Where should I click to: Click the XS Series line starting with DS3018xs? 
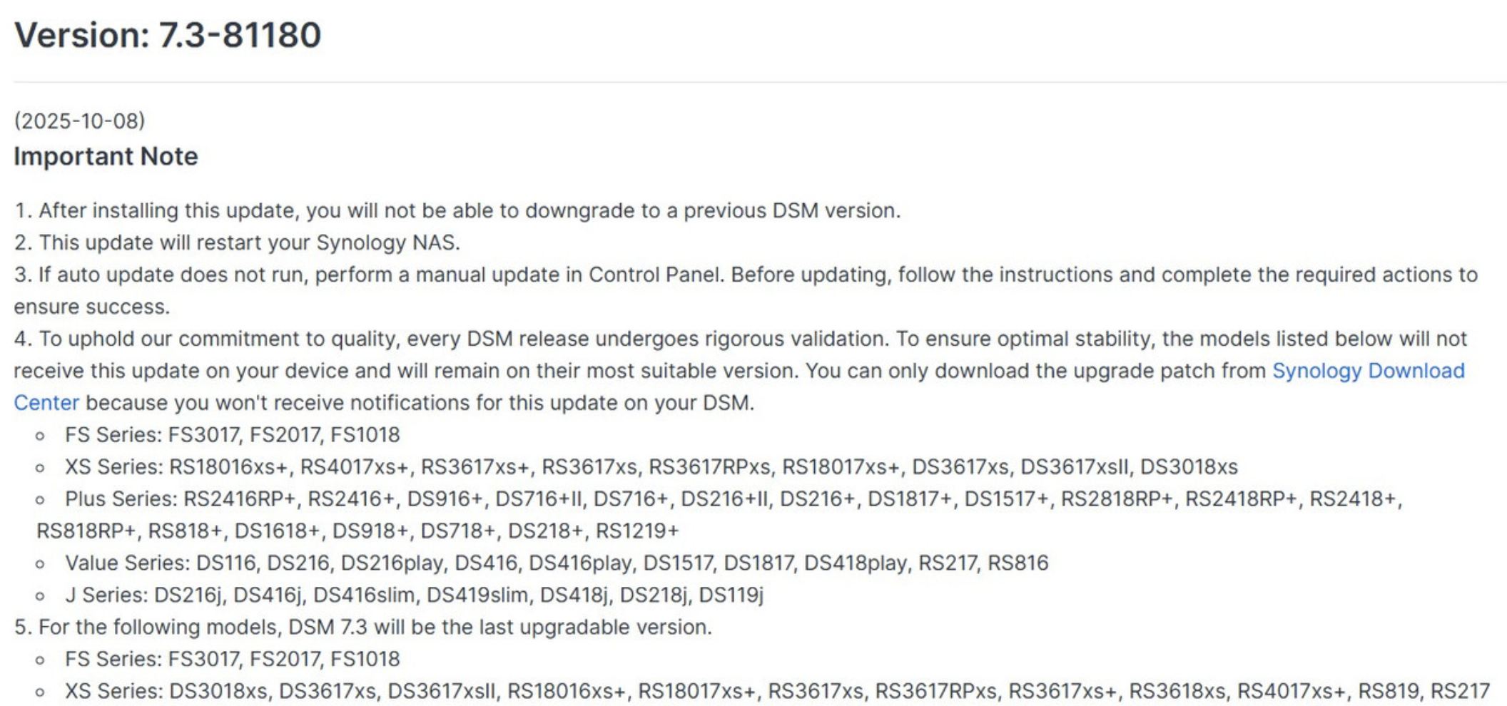776,691
